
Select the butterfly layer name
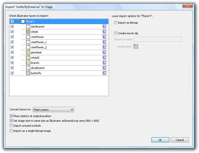36,73
